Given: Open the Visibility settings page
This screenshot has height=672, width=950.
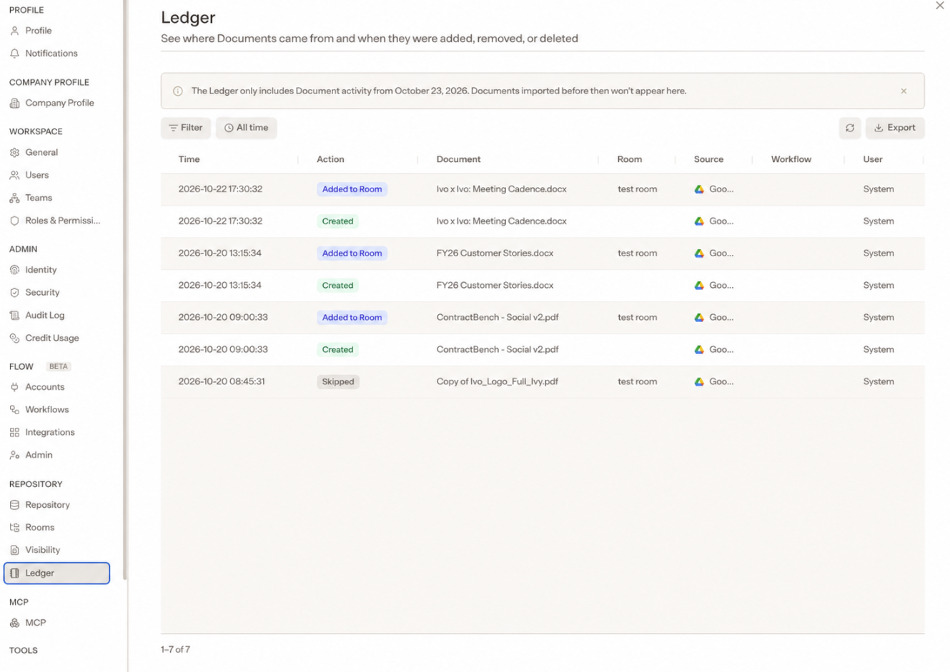Looking at the screenshot, I should [43, 551].
